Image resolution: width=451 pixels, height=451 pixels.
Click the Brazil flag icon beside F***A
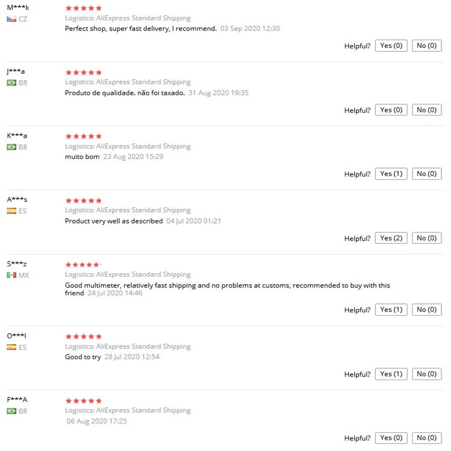[x=11, y=411]
